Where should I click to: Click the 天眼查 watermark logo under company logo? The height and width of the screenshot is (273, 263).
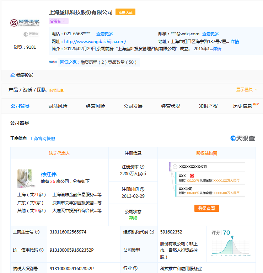pos(31,34)
